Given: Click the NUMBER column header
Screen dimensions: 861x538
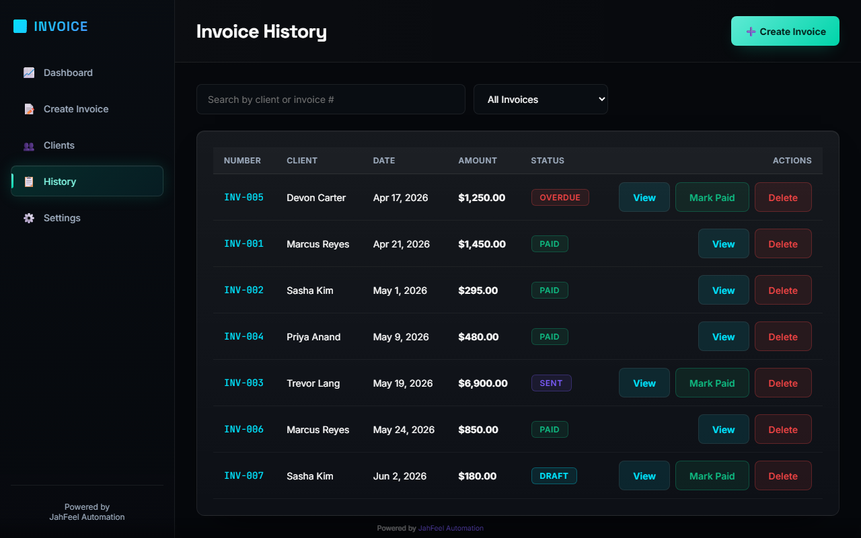Looking at the screenshot, I should pyautogui.click(x=242, y=161).
